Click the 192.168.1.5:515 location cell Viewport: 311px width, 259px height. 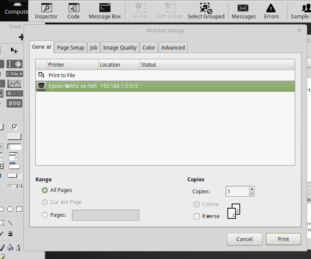(119, 86)
